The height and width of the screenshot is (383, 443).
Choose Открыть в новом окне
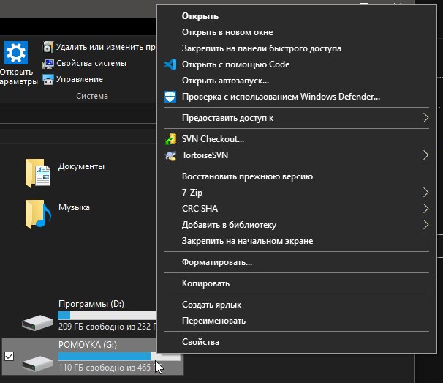click(297, 32)
